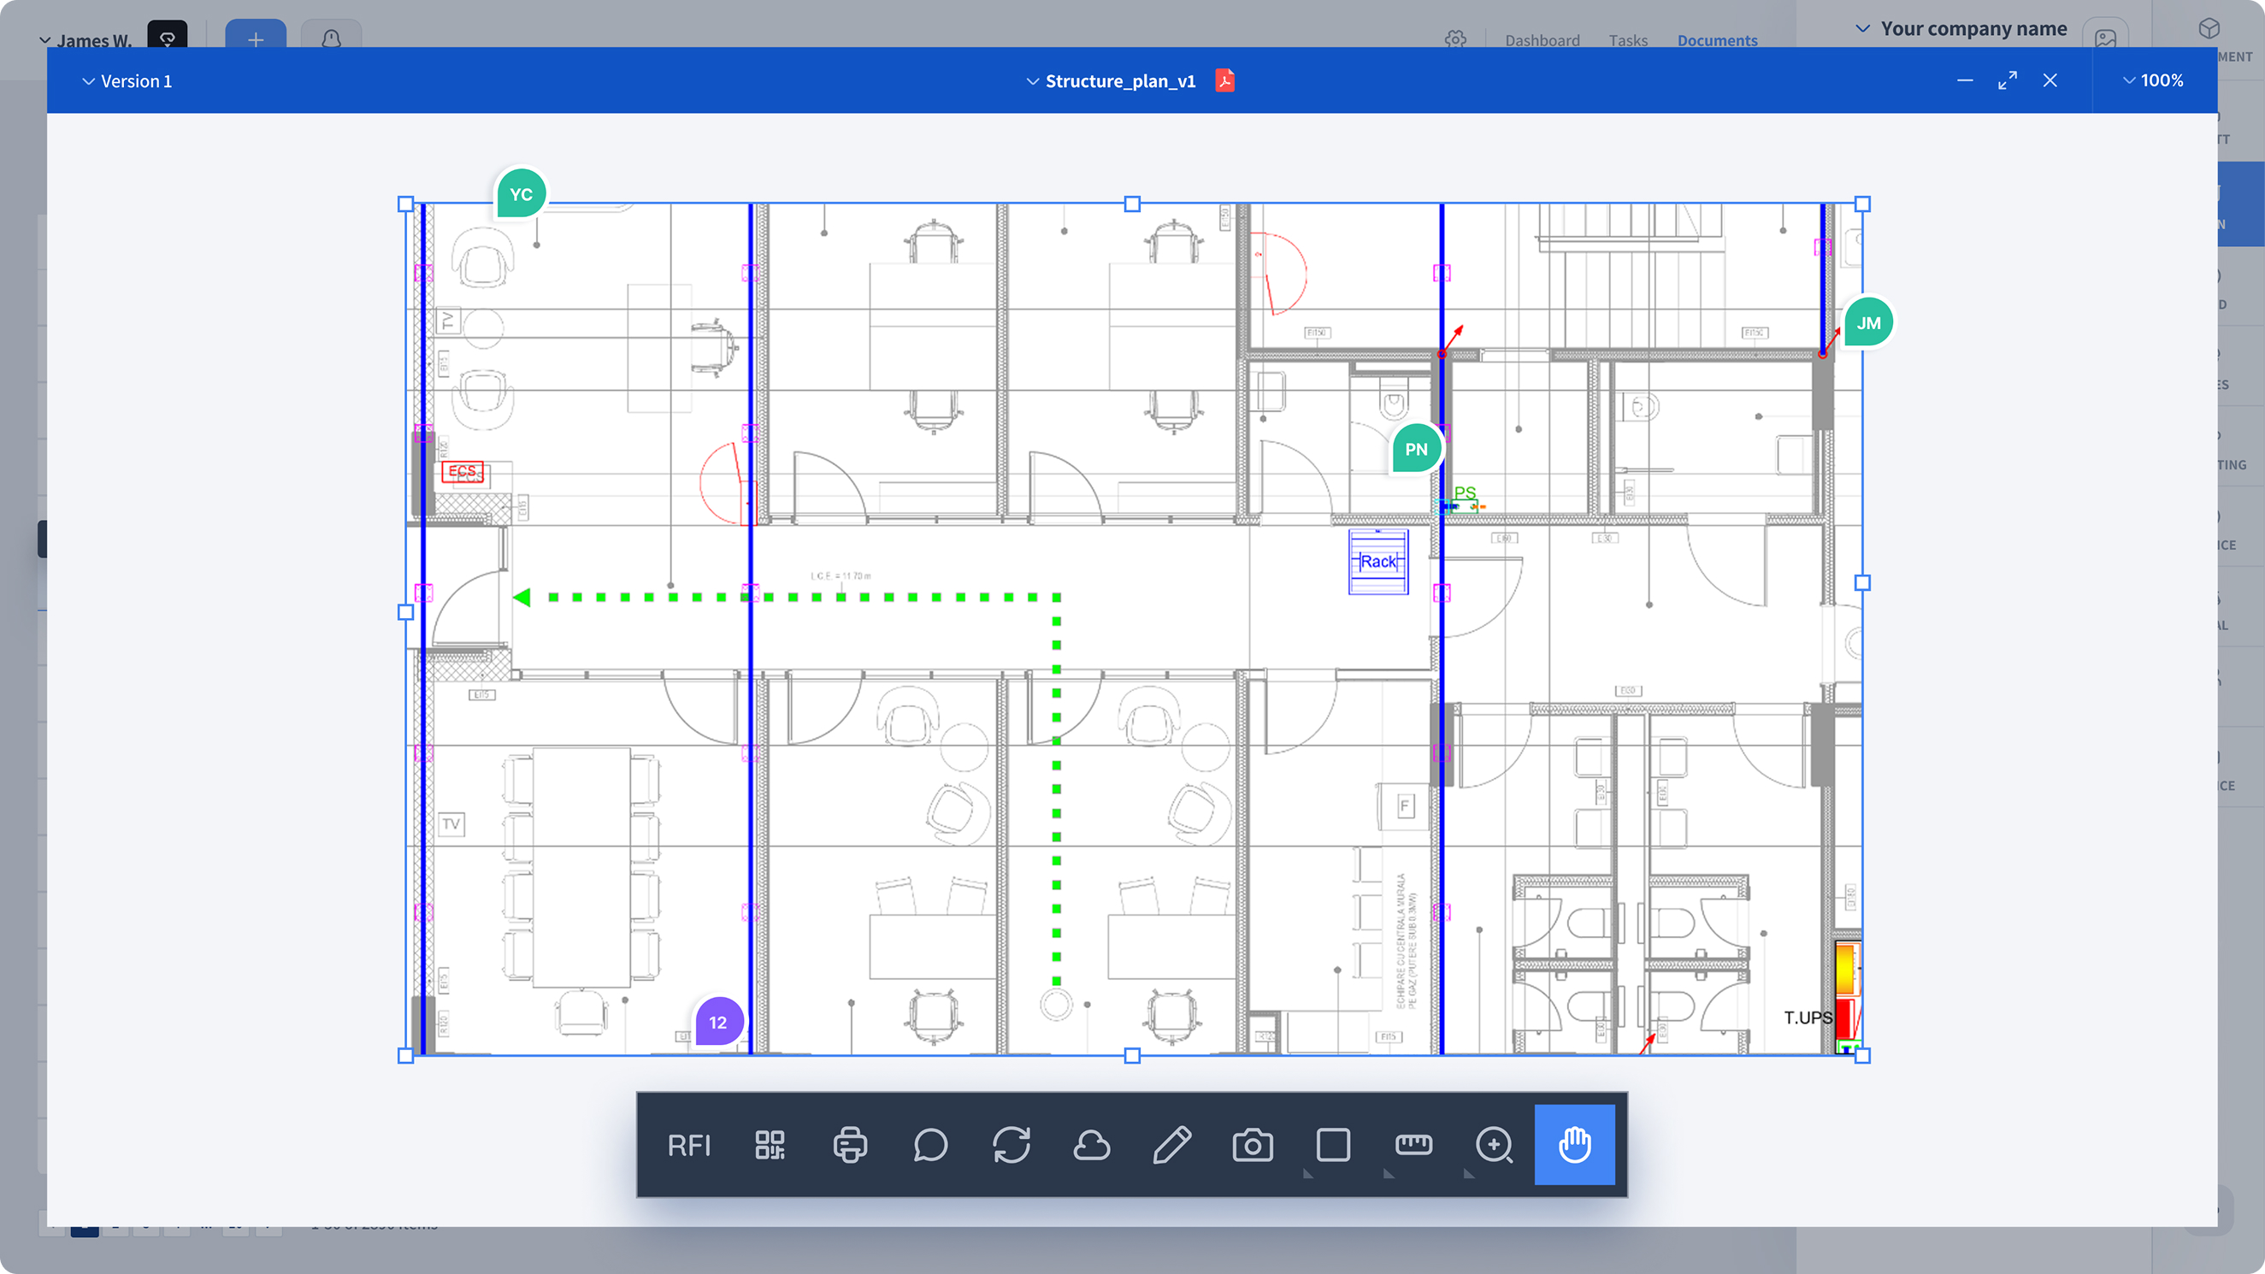The width and height of the screenshot is (2265, 1274).
Task: Expand the viewer to fullscreen
Action: tap(2008, 81)
